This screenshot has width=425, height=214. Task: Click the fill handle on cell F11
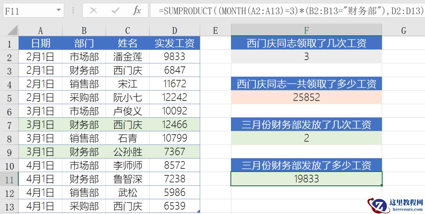pyautogui.click(x=382, y=185)
